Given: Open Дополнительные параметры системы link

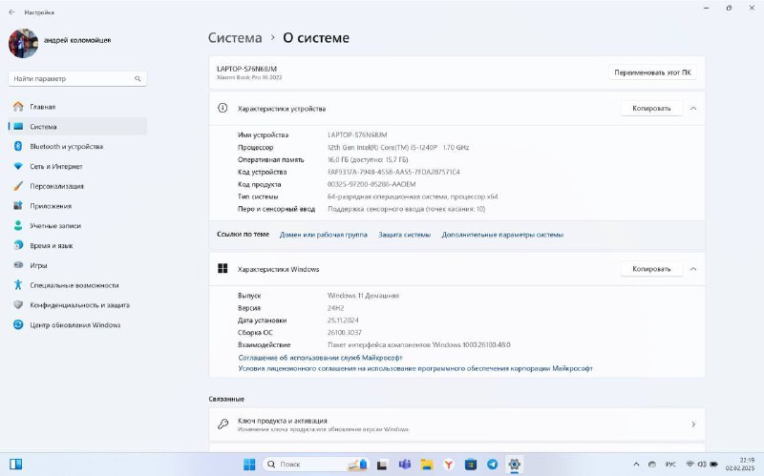Looking at the screenshot, I should 502,235.
